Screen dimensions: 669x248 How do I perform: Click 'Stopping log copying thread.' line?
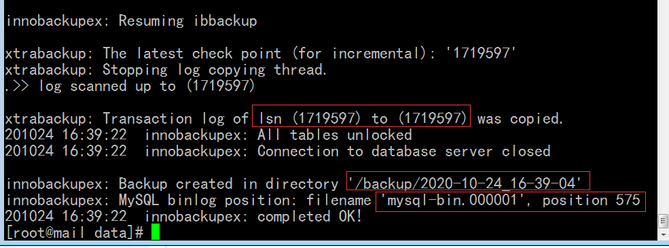(215, 69)
